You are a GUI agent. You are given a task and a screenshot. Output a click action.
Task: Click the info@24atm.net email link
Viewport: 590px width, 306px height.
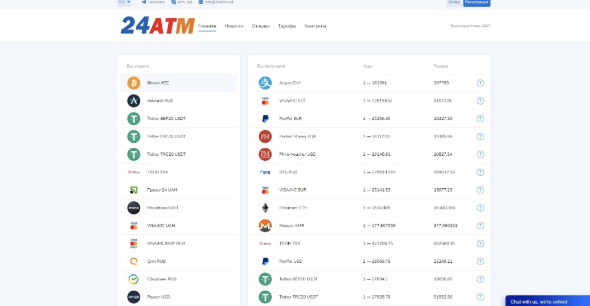(x=216, y=2)
